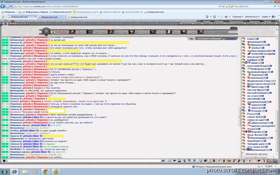
Task: Open Google Chrome from the taskbar
Action: [46, 172]
